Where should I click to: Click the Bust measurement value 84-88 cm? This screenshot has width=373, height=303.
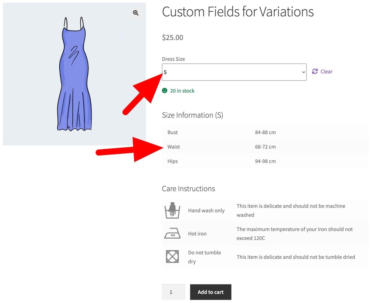click(x=265, y=132)
